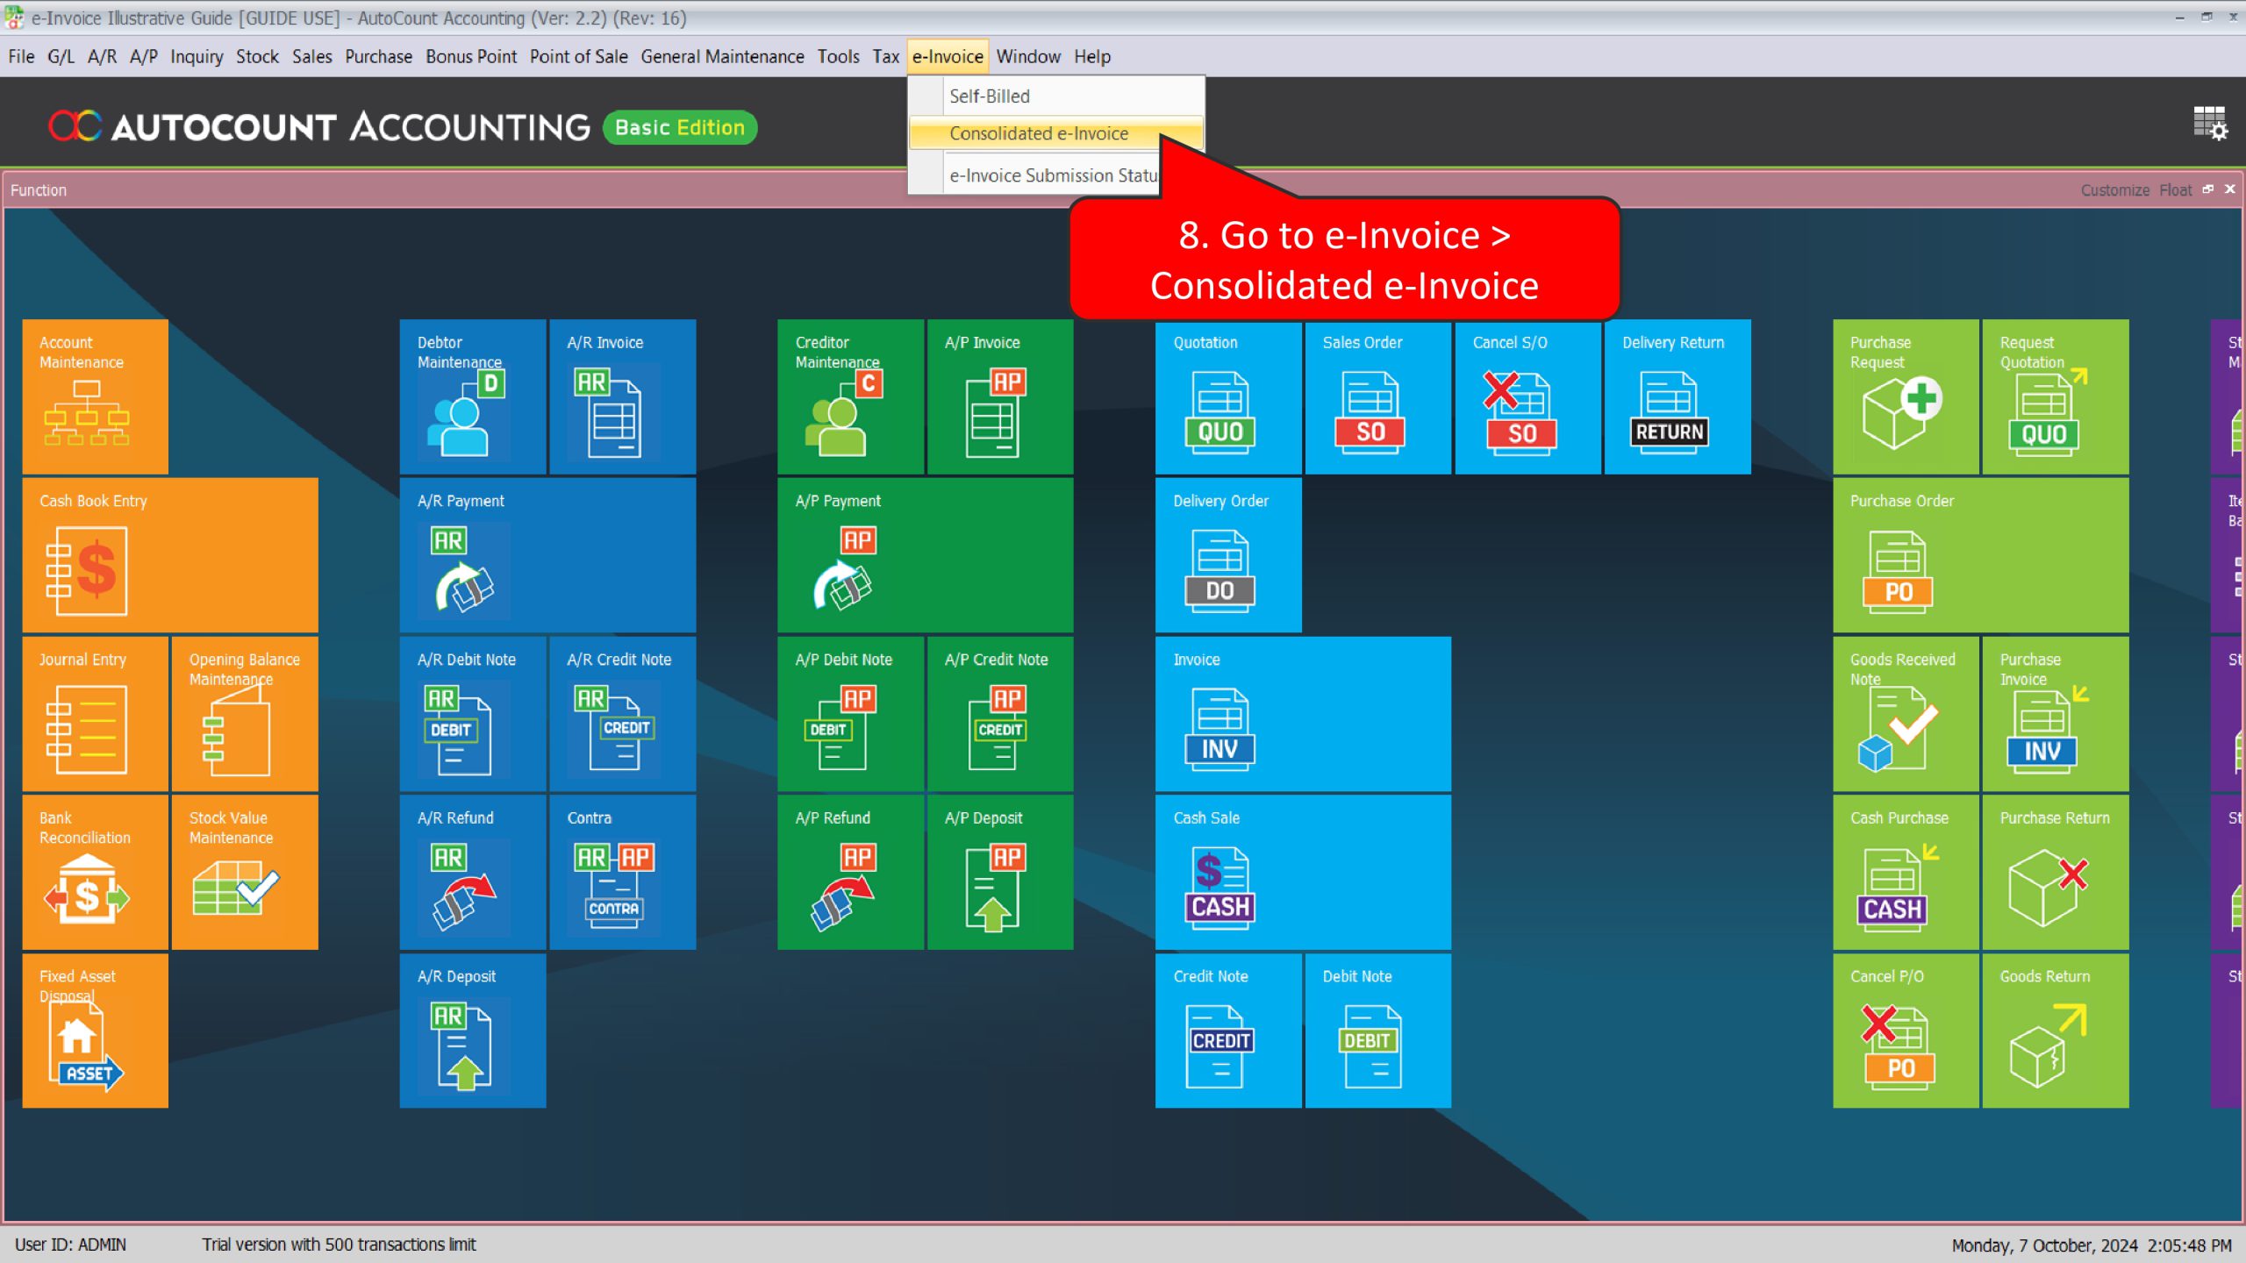This screenshot has width=2246, height=1263.
Task: Open the A/P Credit Note tile
Action: tap(1000, 714)
